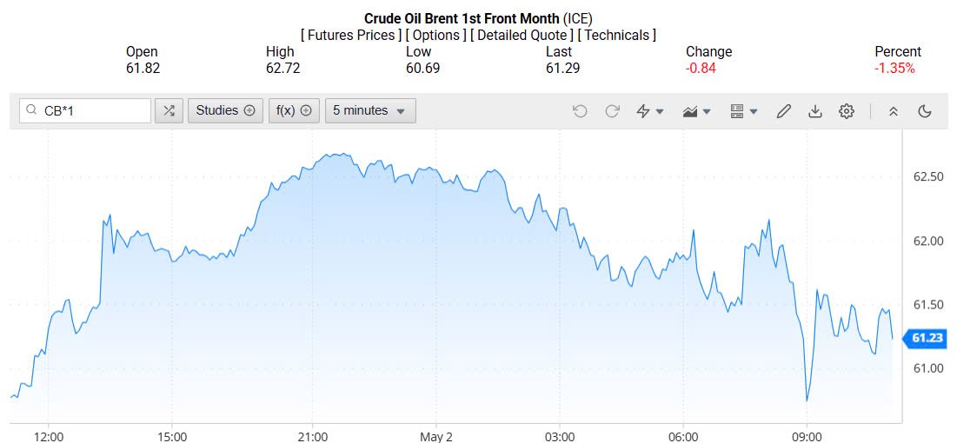Open the events lightning bolt dropdown

(x=650, y=111)
